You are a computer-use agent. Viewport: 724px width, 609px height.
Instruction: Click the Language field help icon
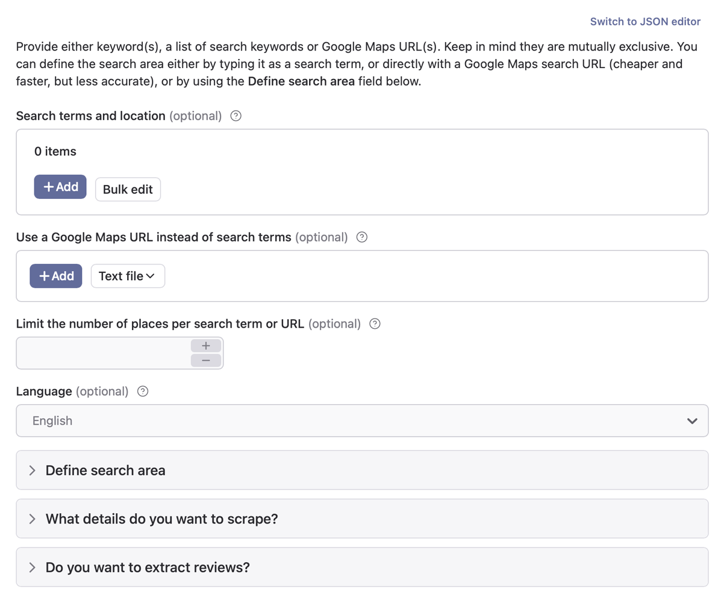[x=143, y=391]
